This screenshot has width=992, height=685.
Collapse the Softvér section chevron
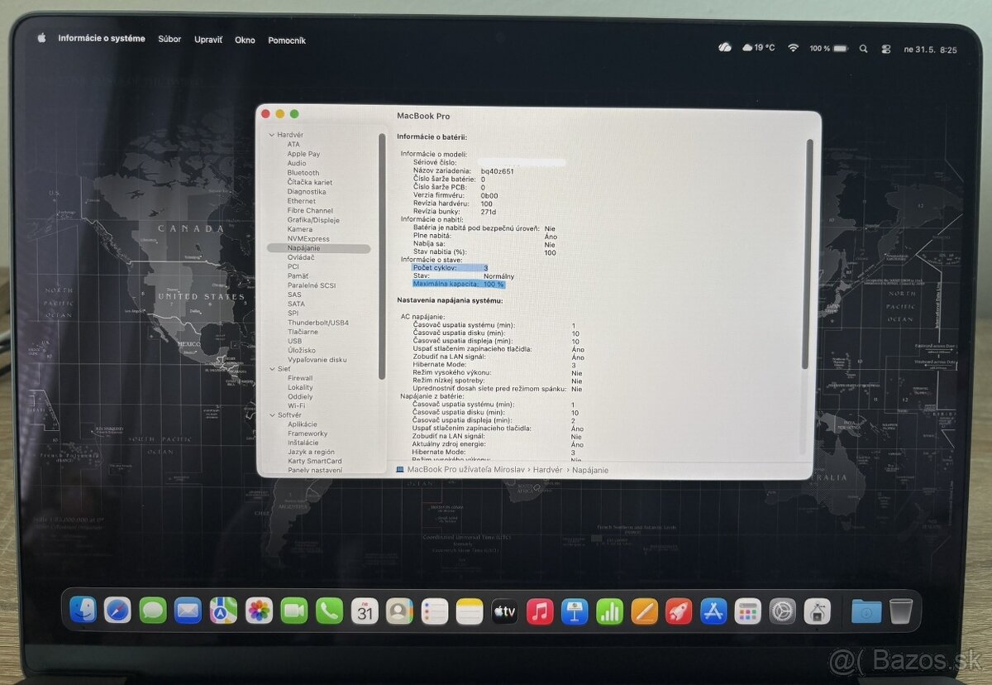pyautogui.click(x=270, y=415)
